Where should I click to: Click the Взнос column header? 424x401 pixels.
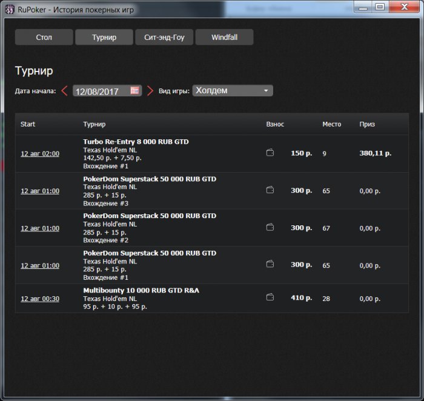tap(275, 124)
